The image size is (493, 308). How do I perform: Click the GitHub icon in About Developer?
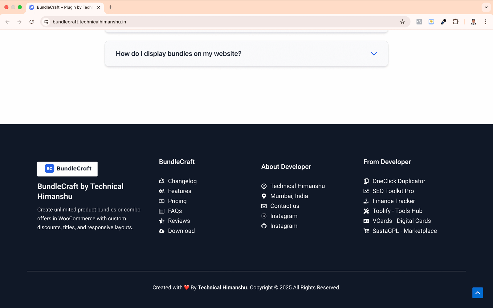(264, 226)
